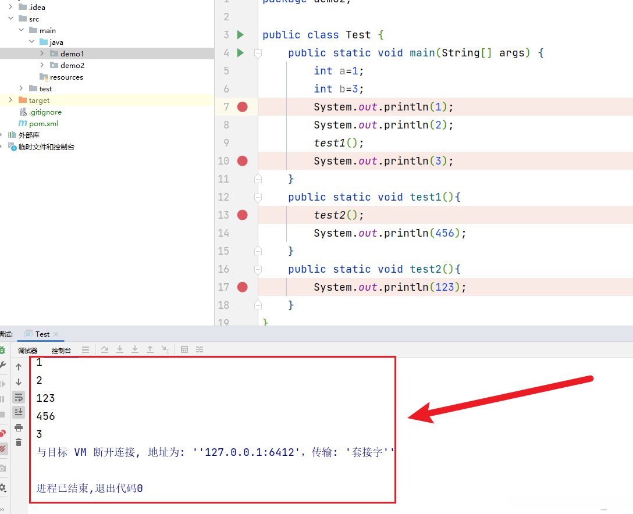
Task: Click System.out.println(456) statement
Action: pos(390,233)
